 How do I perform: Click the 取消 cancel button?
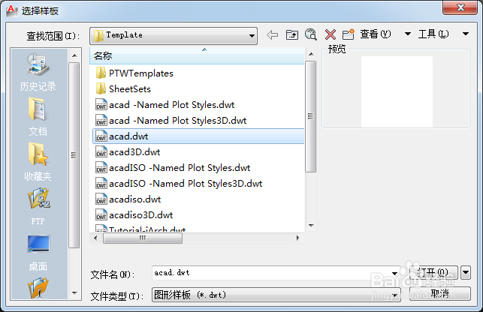(x=440, y=293)
